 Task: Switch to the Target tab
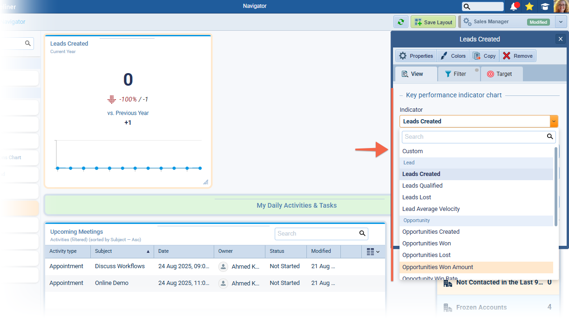tap(499, 74)
